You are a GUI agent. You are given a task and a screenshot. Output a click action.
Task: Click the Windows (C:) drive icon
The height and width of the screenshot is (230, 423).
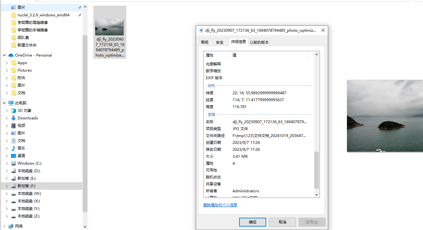pos(14,163)
